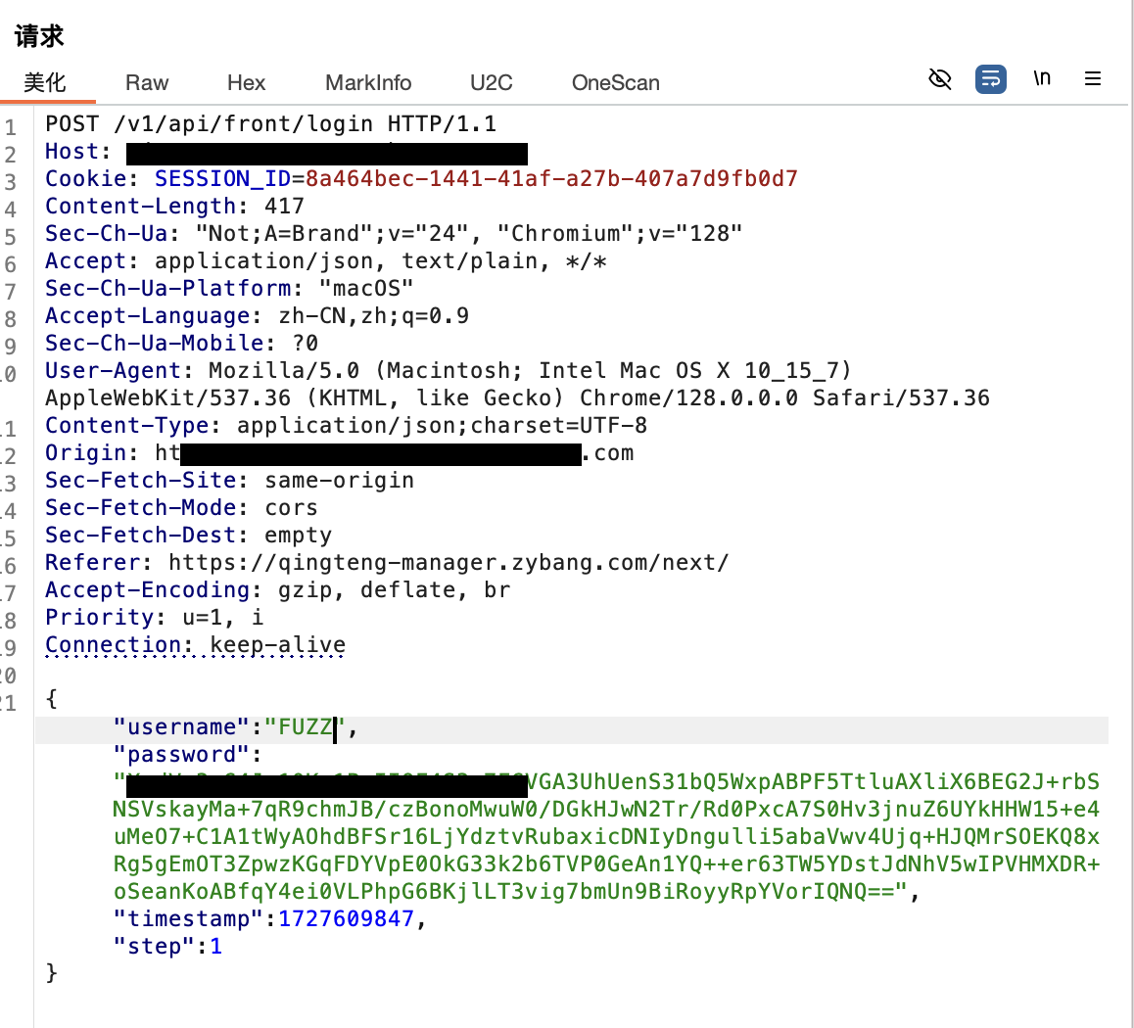Toggle the \n non-printable characters button

(x=1042, y=78)
